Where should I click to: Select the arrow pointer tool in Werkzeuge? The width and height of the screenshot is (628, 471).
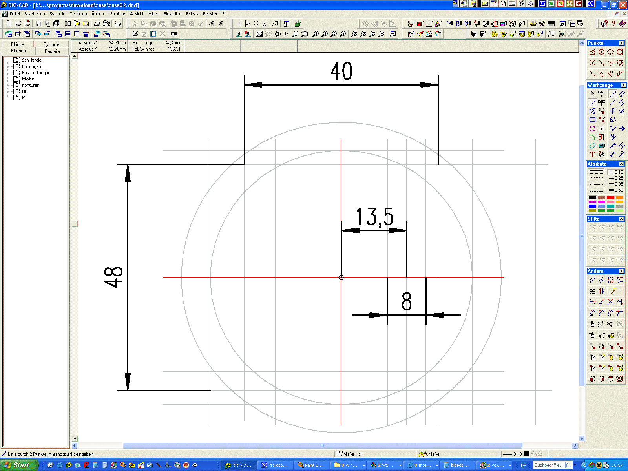593,94
